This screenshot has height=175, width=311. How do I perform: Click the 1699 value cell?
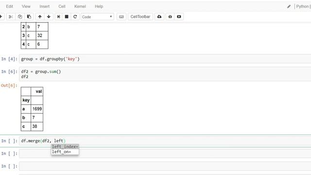(x=37, y=109)
